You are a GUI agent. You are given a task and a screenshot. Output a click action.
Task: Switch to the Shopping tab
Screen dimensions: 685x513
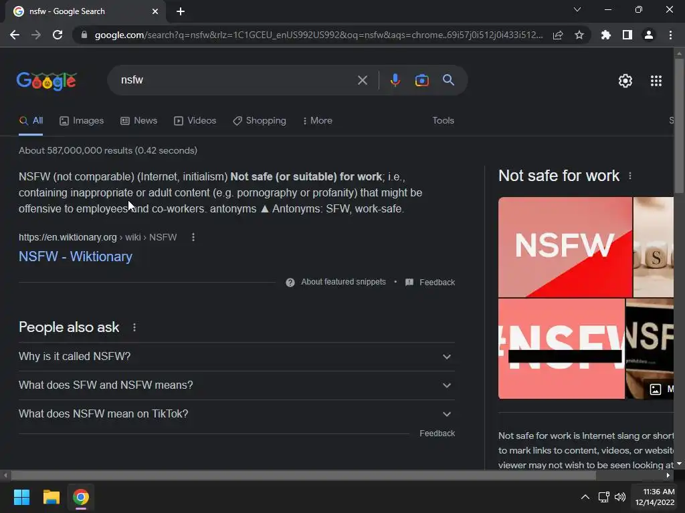coord(260,121)
